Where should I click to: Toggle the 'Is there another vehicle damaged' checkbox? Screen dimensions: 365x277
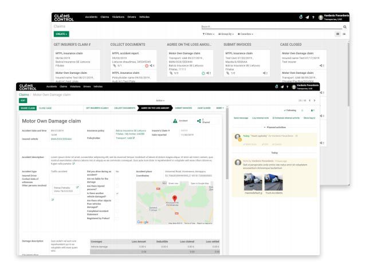(x=116, y=193)
